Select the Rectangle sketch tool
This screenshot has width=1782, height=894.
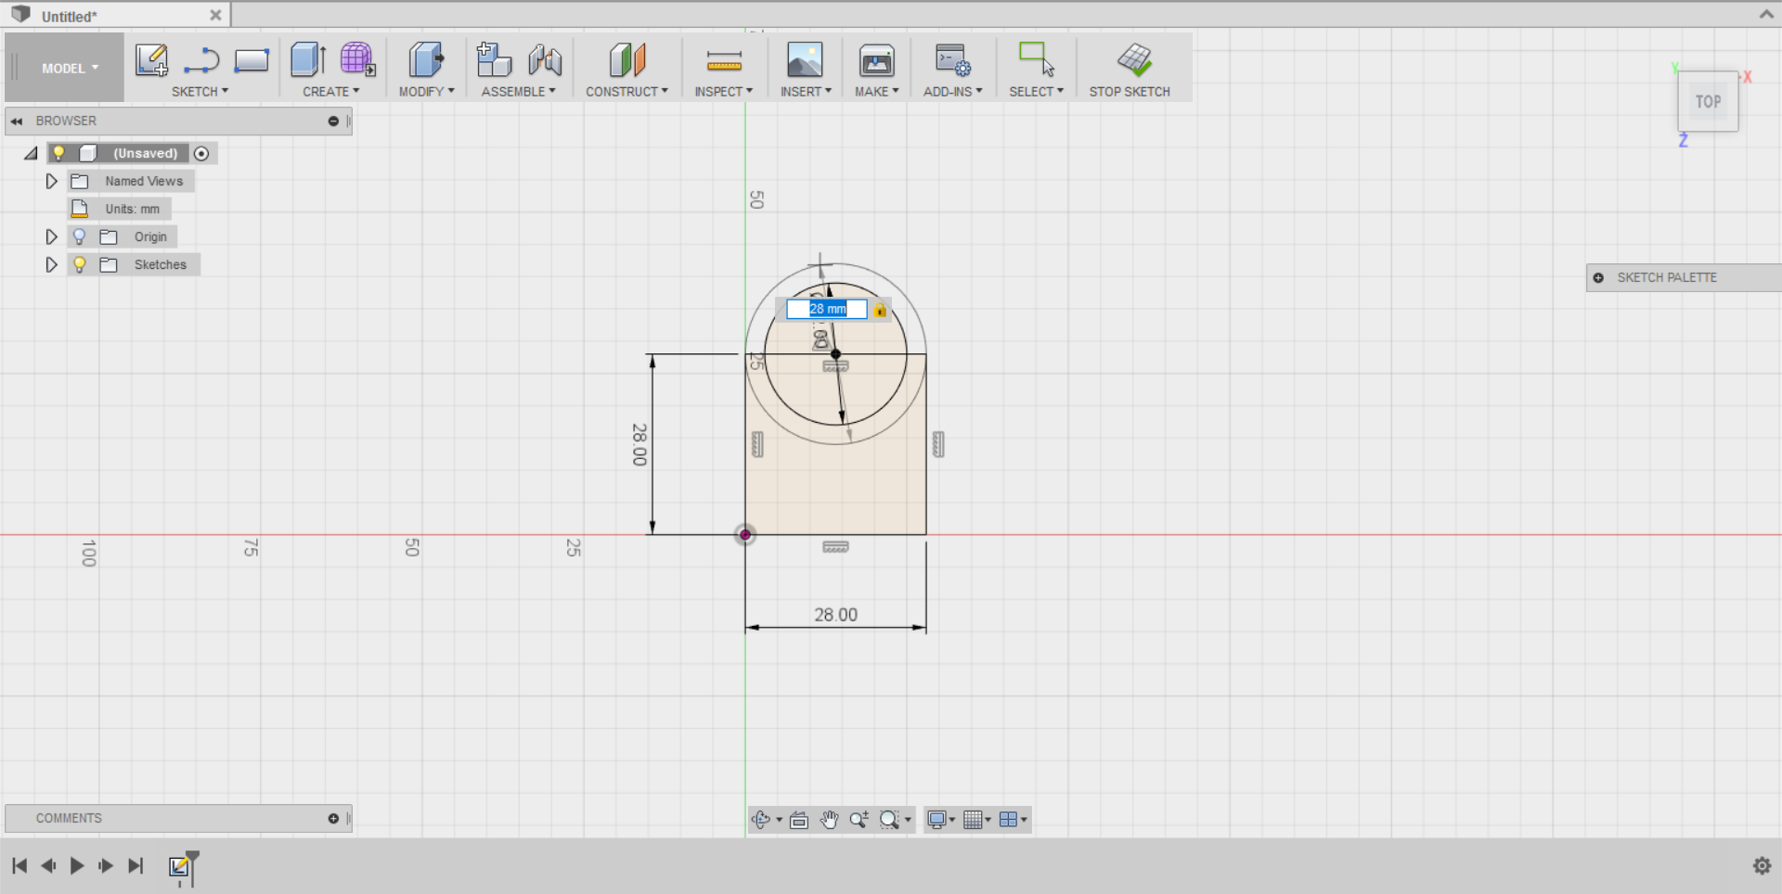point(252,61)
